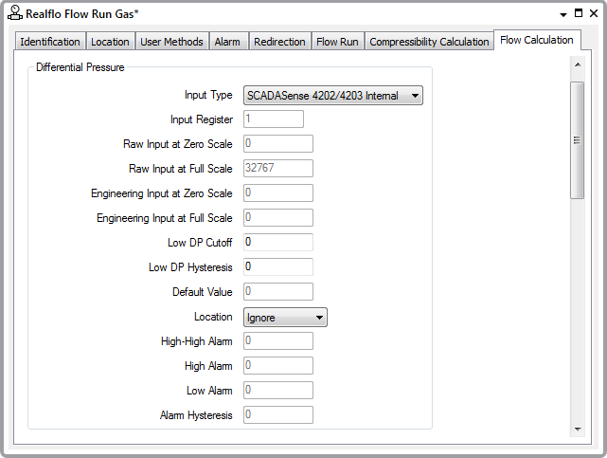607x458 pixels.
Task: Click the scrollbar down arrow
Action: [x=578, y=430]
